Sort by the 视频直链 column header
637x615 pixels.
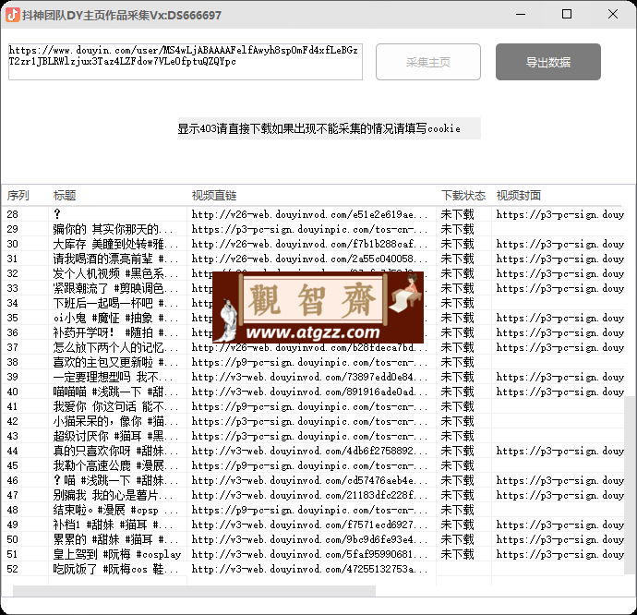[x=214, y=196]
